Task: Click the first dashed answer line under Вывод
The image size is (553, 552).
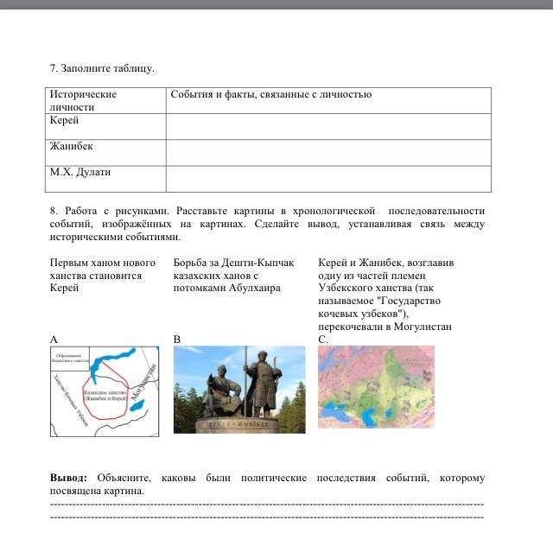Action: point(267,504)
